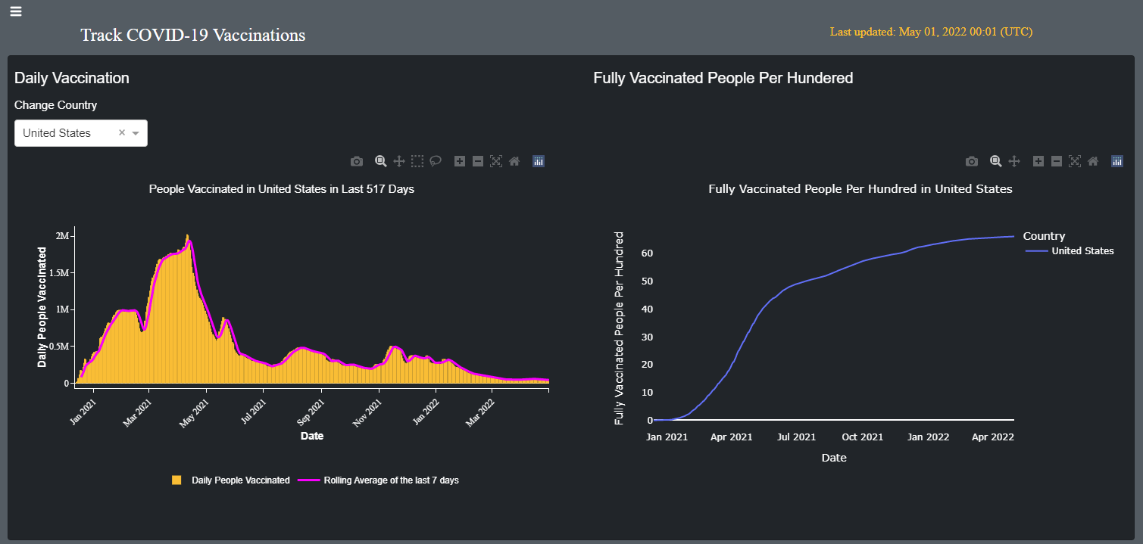Download the Daily Vaccination chart as PNG

tap(356, 160)
